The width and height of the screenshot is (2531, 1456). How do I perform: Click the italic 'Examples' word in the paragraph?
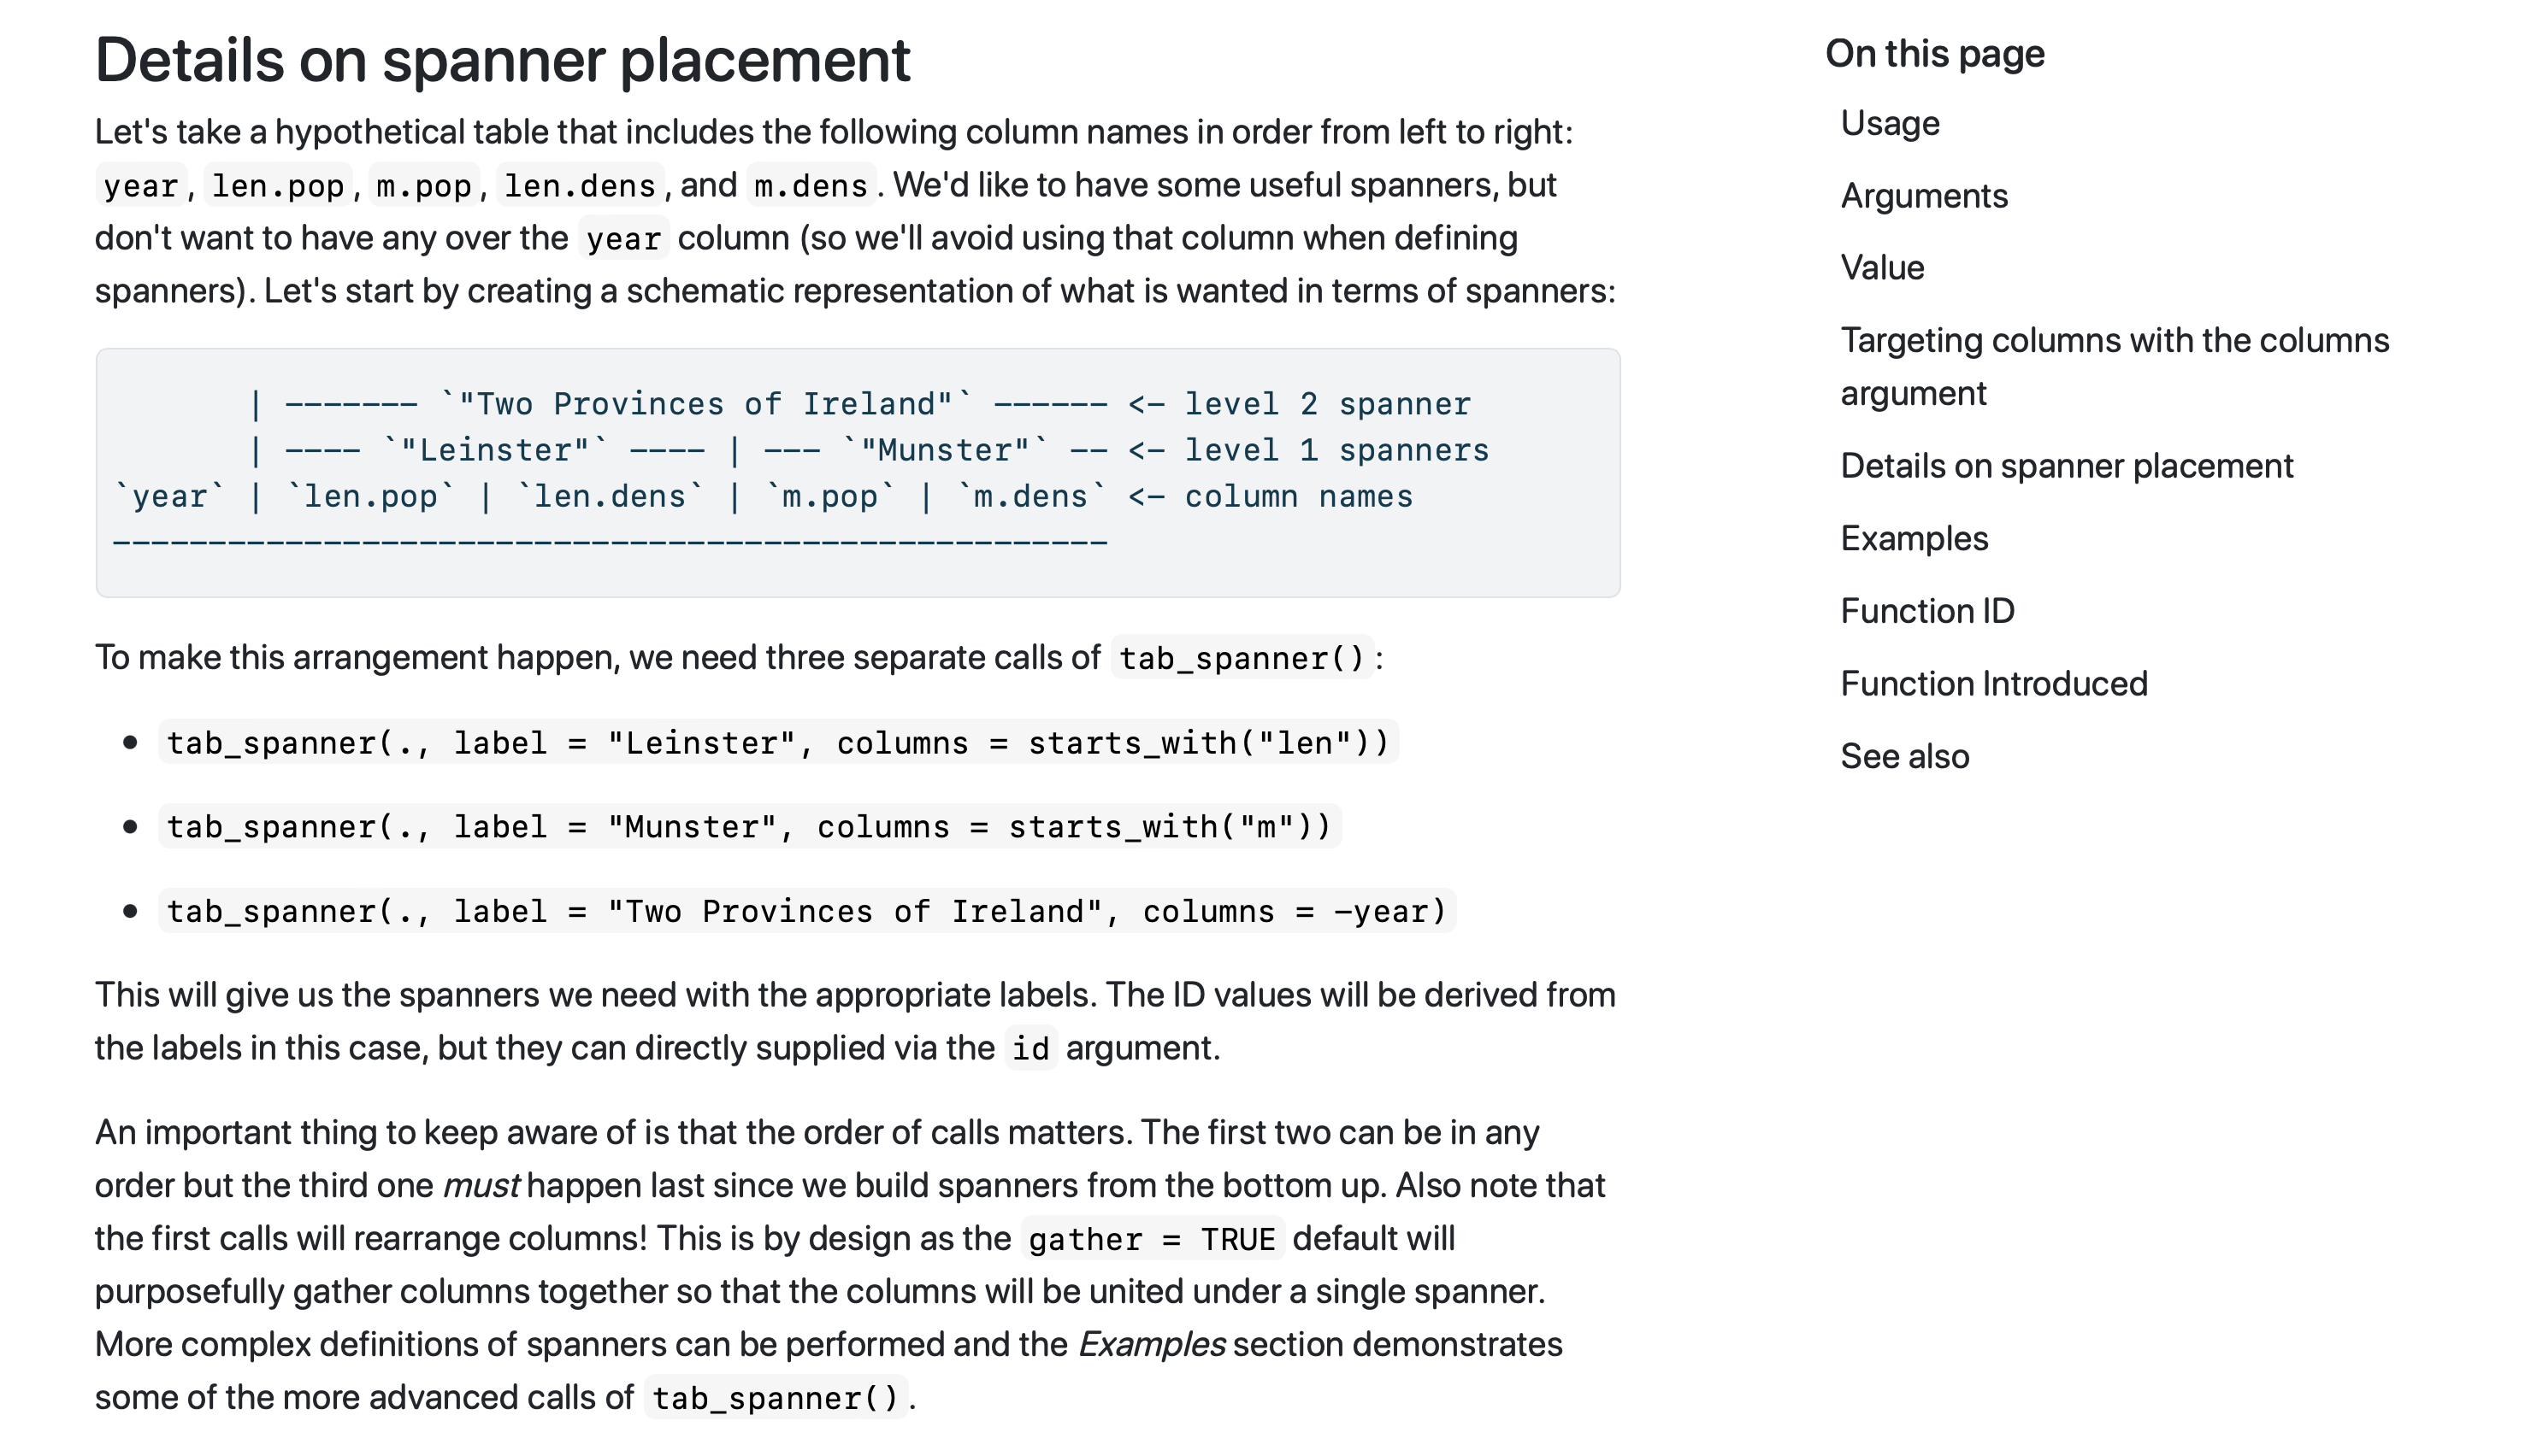(1150, 1345)
